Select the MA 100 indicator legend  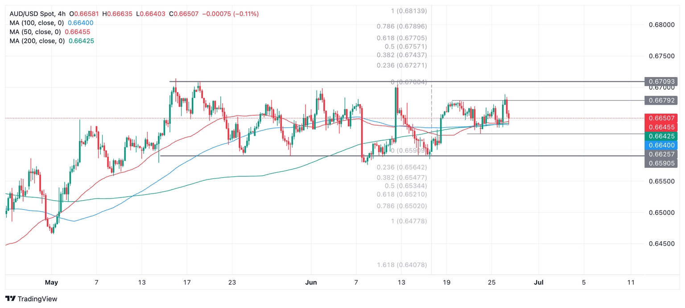point(37,23)
